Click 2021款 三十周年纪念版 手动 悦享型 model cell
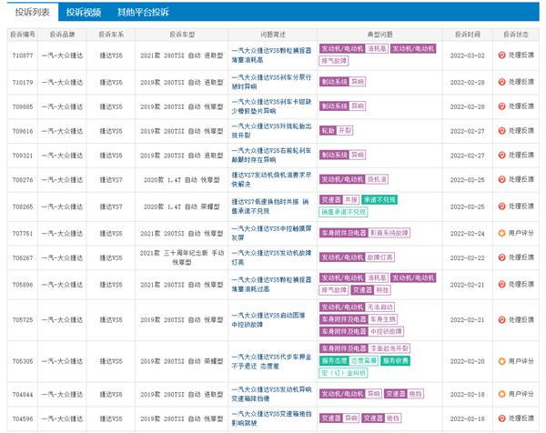The image size is (546, 433). pyautogui.click(x=182, y=257)
